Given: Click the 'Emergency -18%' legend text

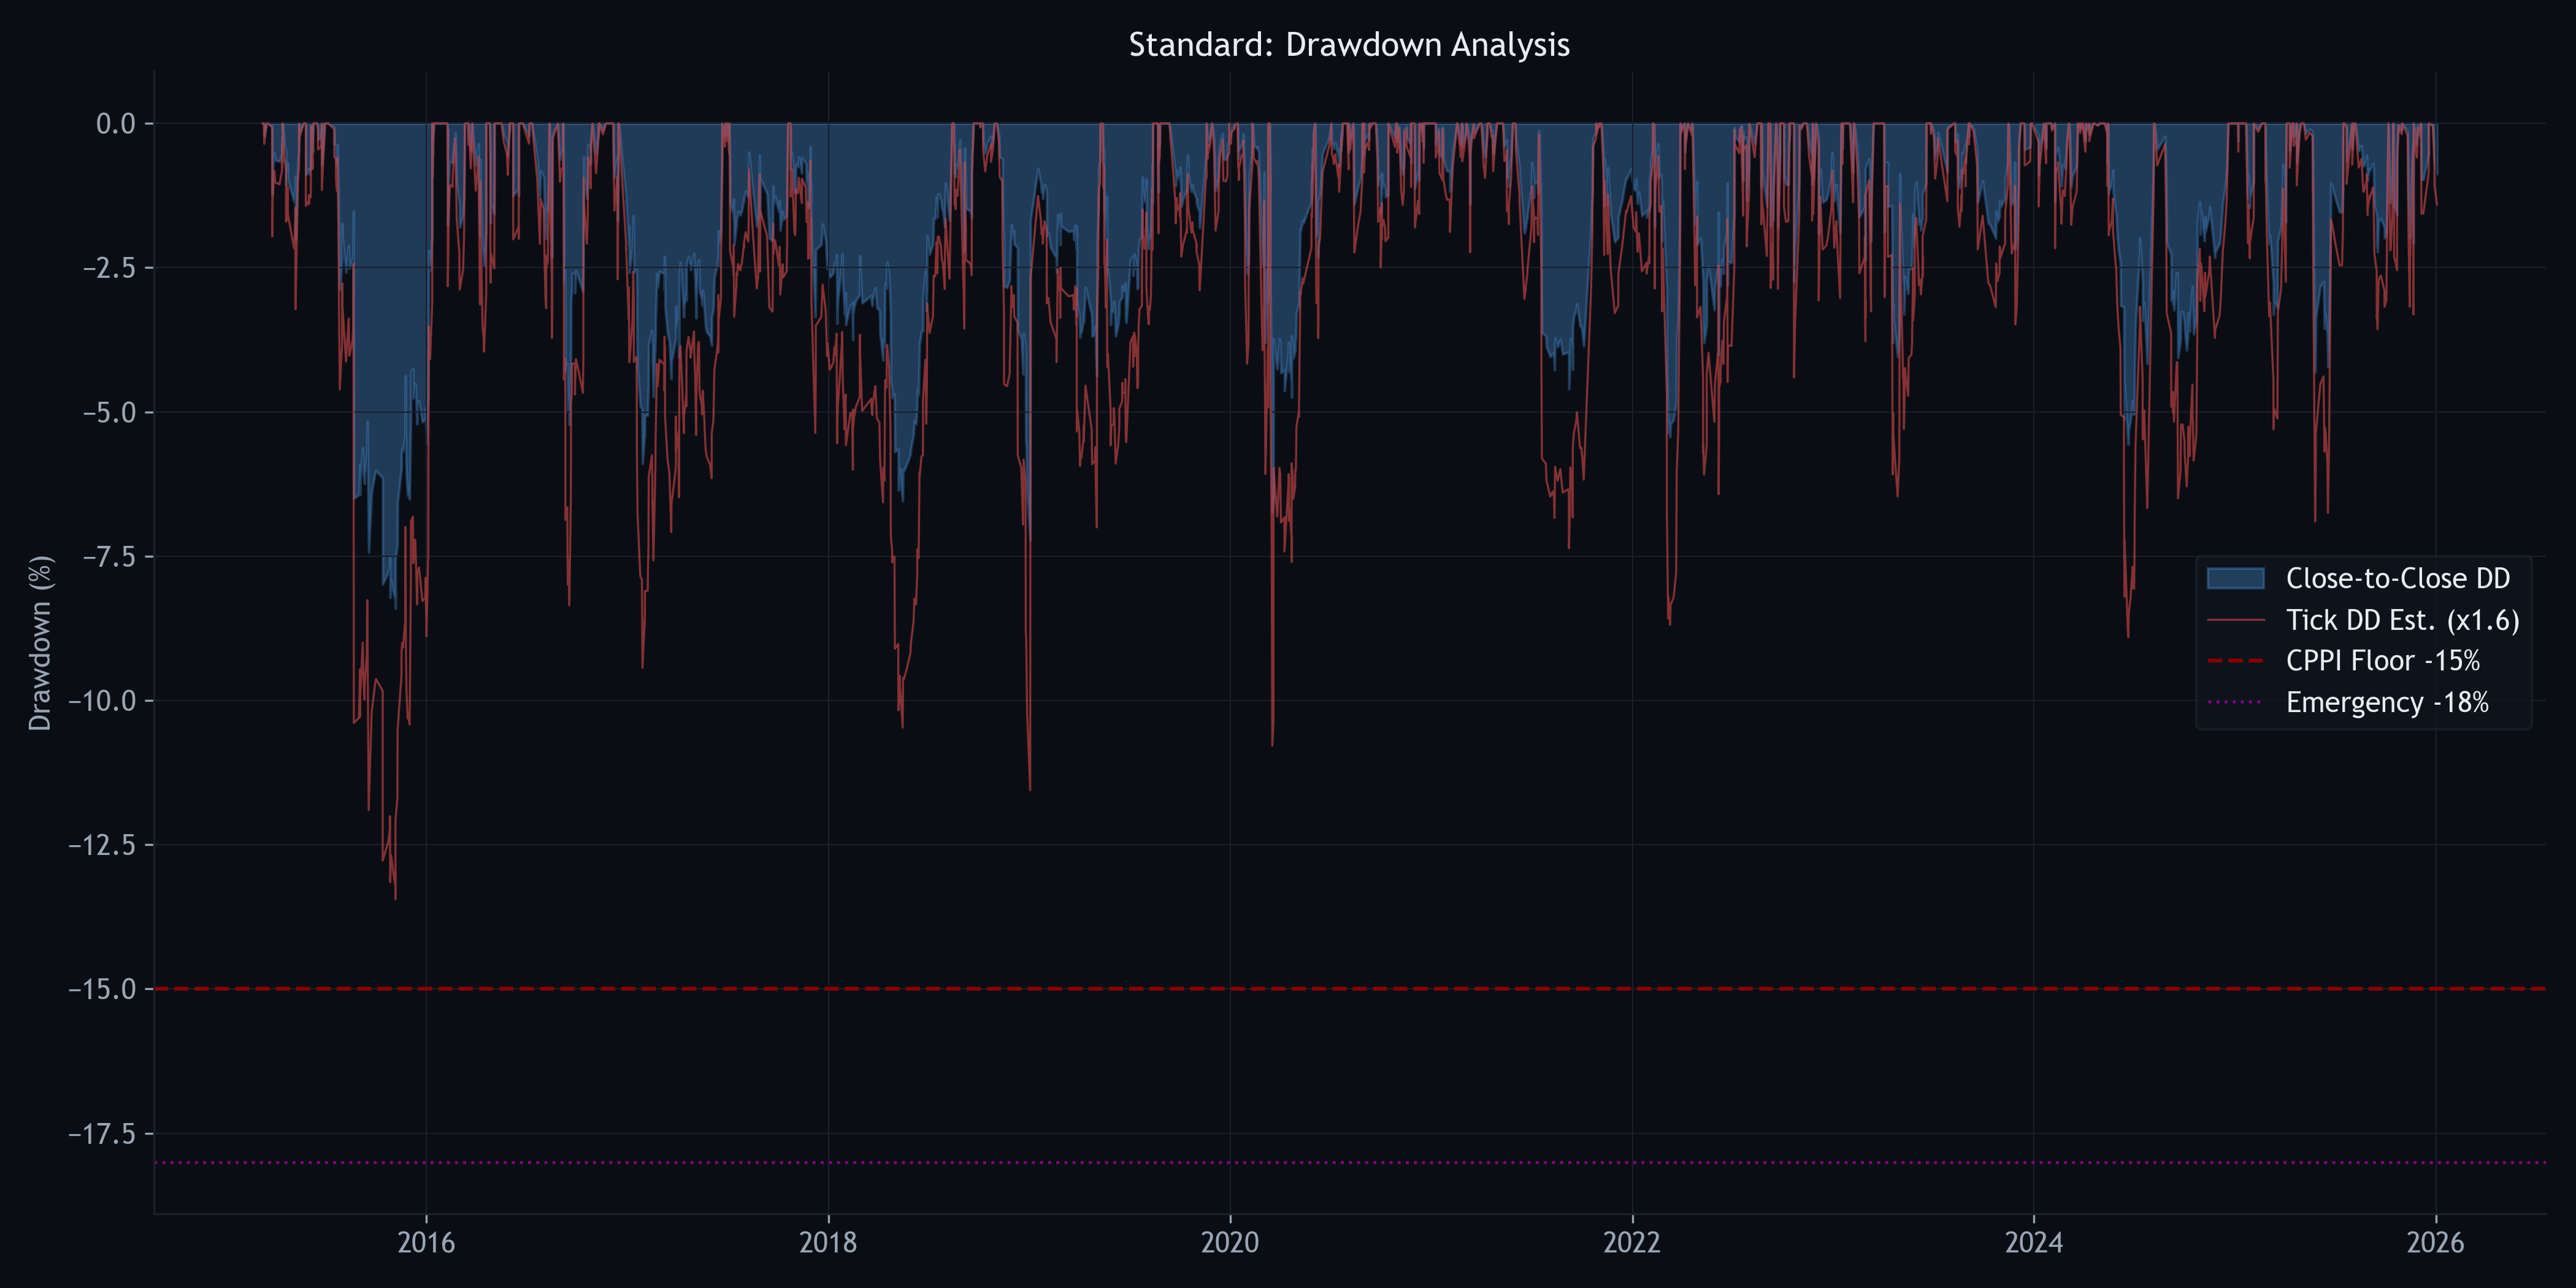Looking at the screenshot, I should point(2387,702).
